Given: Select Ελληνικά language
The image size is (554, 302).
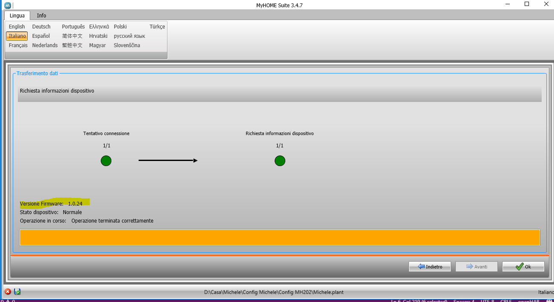Looking at the screenshot, I should [x=99, y=26].
